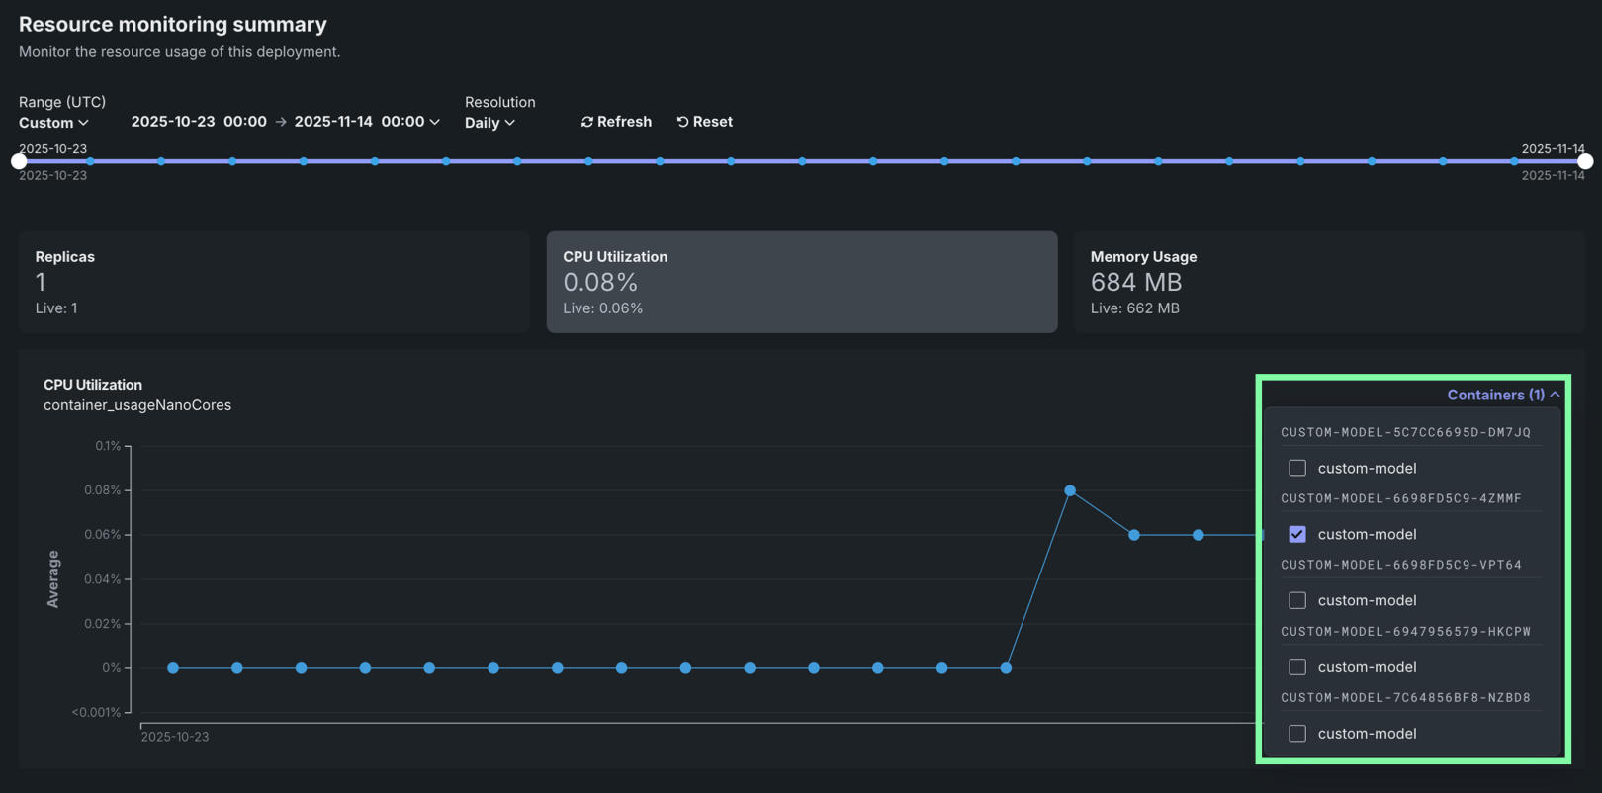Collapse the Containers (1) dropdown

tap(1502, 395)
